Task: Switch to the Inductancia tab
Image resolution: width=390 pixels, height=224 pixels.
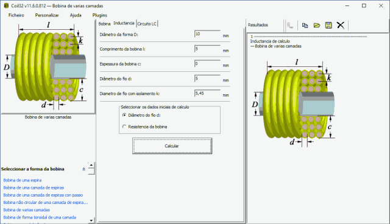Action: (124, 23)
